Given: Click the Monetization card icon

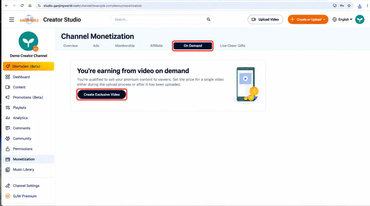Looking at the screenshot, I should pos(8,159).
